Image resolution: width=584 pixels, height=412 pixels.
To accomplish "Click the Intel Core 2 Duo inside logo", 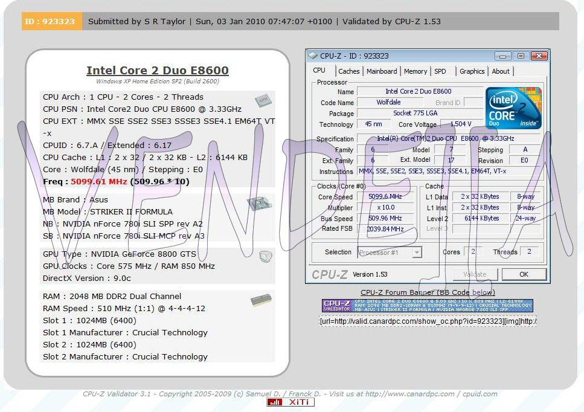I will (513, 108).
